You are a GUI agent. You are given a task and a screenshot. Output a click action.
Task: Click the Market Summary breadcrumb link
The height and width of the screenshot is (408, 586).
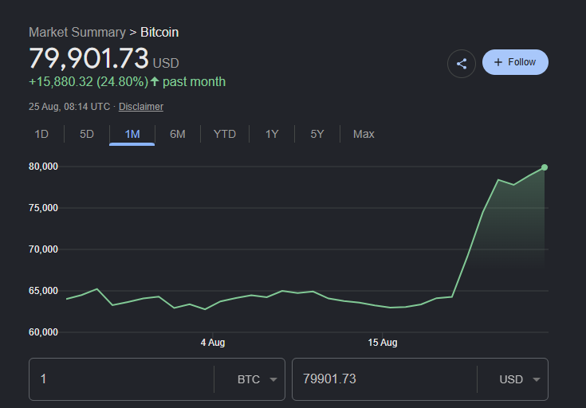tap(77, 32)
